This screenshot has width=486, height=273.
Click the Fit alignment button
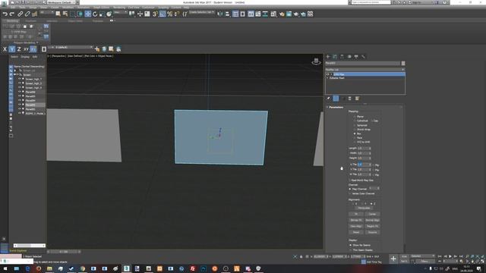coord(356,214)
